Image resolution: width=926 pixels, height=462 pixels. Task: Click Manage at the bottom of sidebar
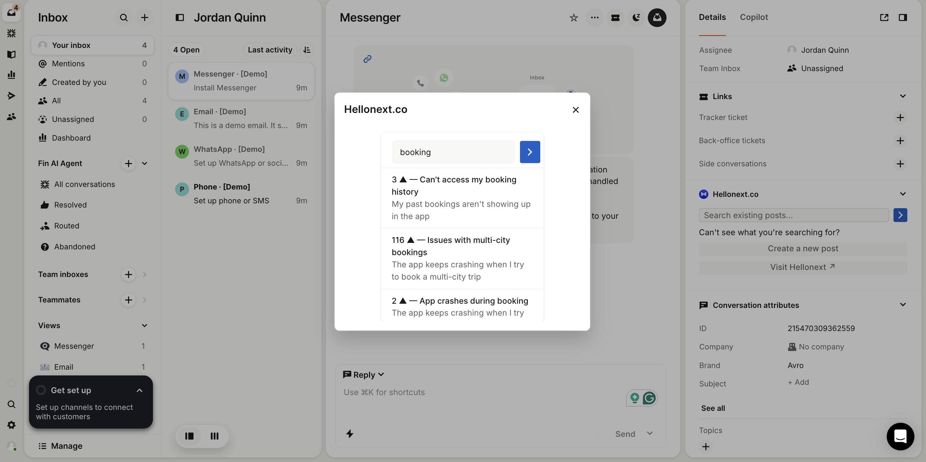click(x=61, y=446)
